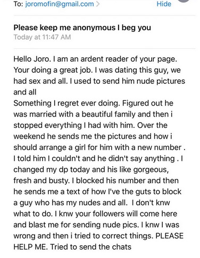The width and height of the screenshot is (200, 258).
Task: Click the line starting "stopped everything I had"
Action: (x=90, y=125)
